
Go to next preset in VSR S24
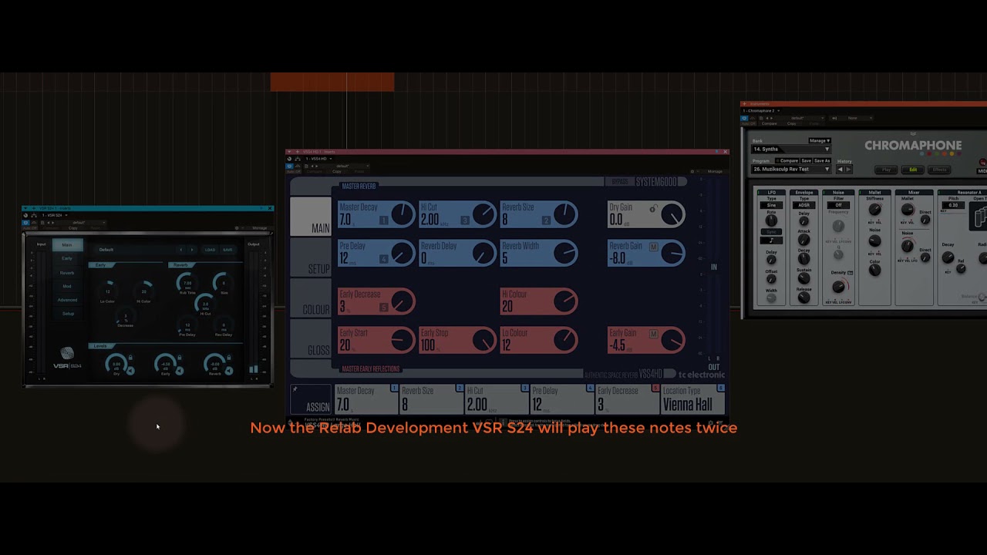[x=193, y=250]
